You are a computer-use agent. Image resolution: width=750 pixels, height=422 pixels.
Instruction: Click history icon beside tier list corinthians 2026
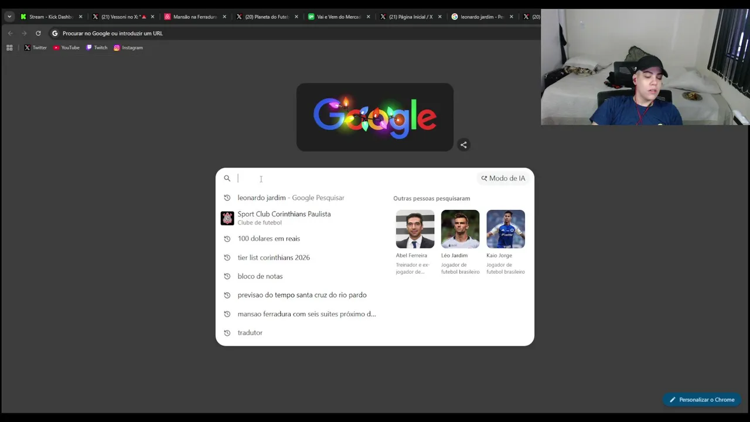coord(227,257)
